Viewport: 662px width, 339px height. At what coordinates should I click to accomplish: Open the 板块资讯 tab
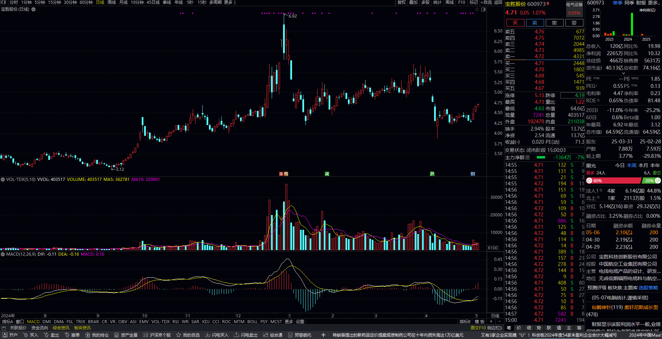click(x=82, y=328)
